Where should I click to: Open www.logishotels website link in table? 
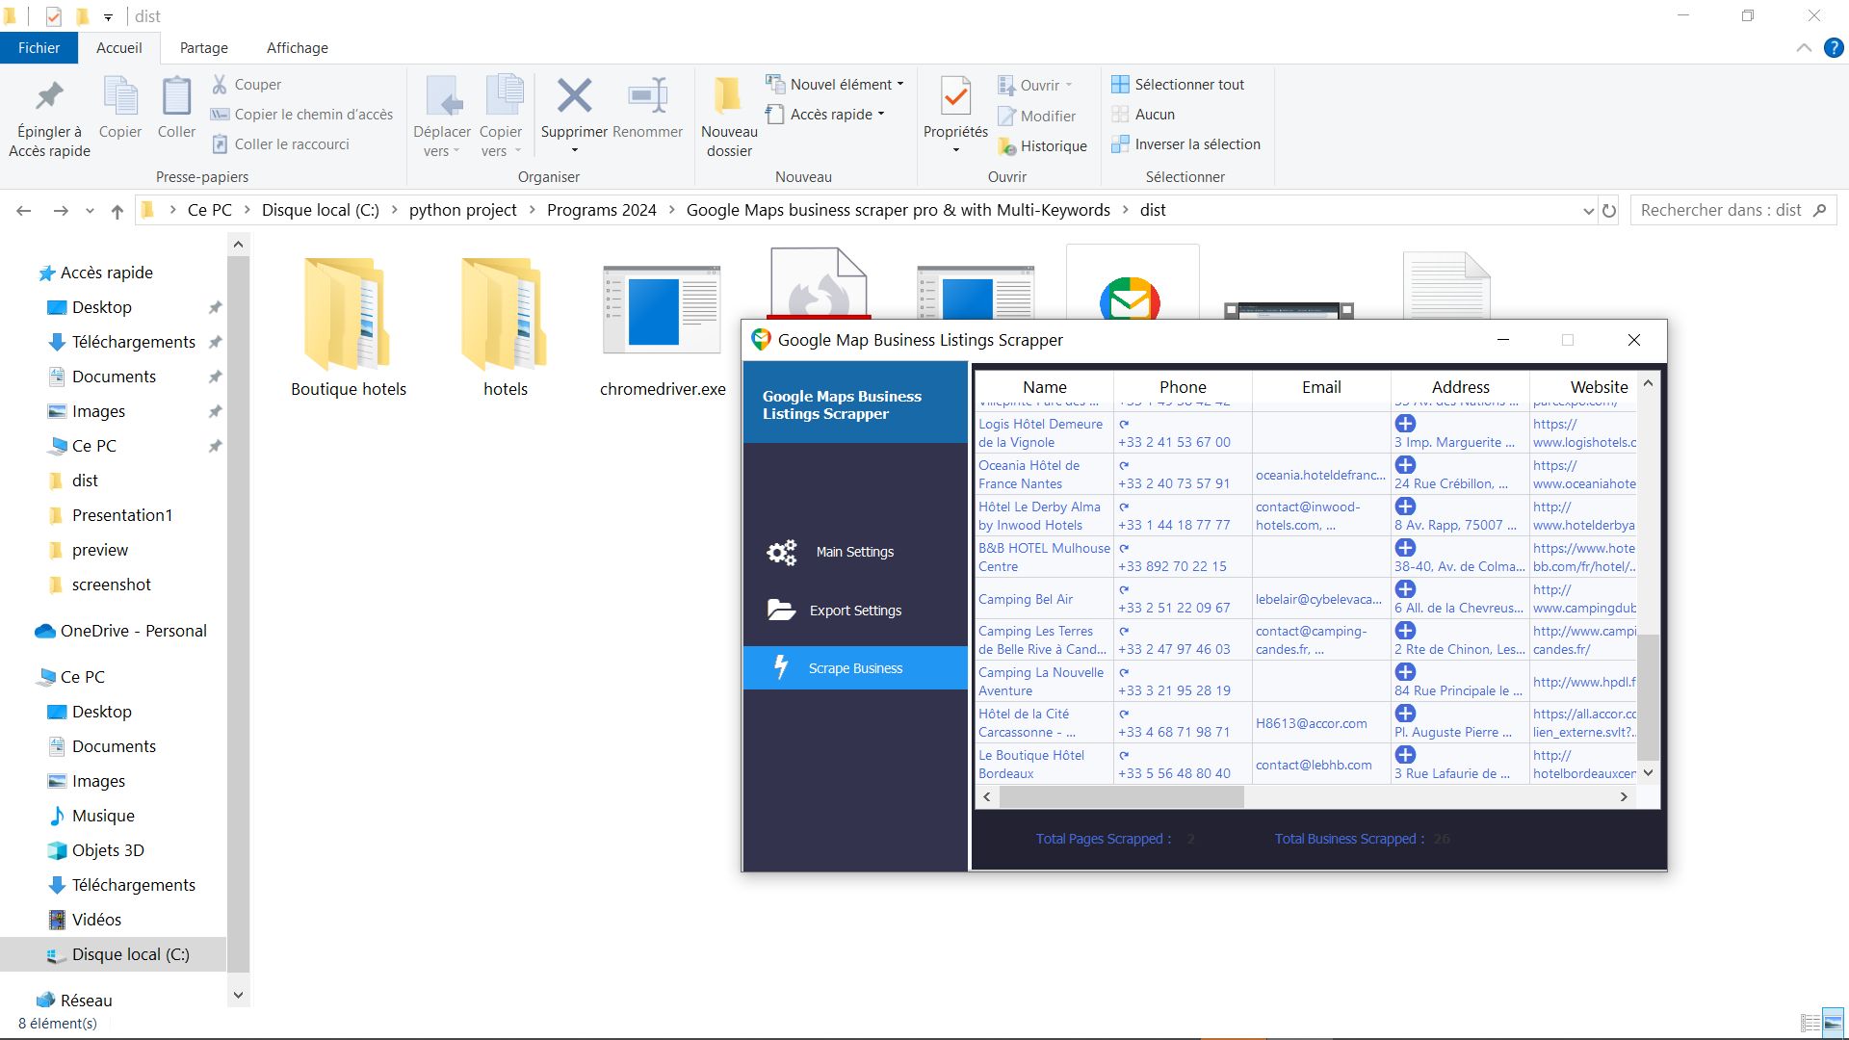point(1584,433)
